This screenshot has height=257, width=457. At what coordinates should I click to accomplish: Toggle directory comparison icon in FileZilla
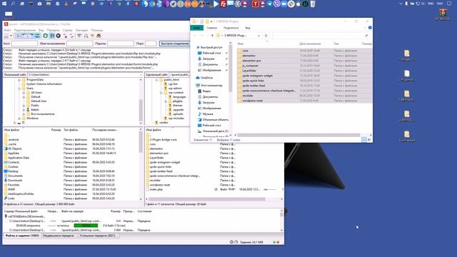tap(86, 36)
